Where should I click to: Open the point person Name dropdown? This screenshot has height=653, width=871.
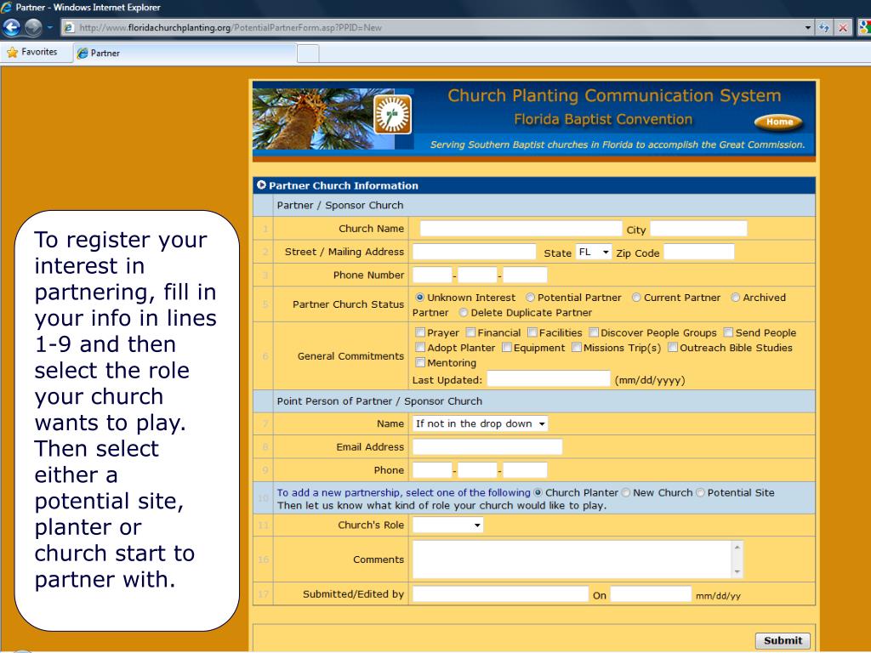coord(480,423)
